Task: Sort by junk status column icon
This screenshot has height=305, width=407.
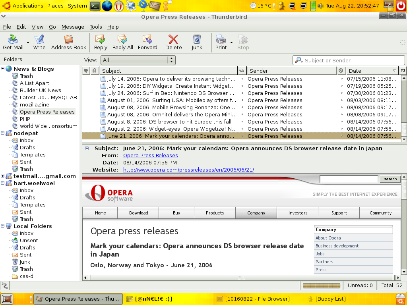Action: [x=341, y=71]
